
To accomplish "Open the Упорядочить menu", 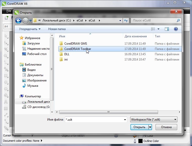I will coord(30,29).
